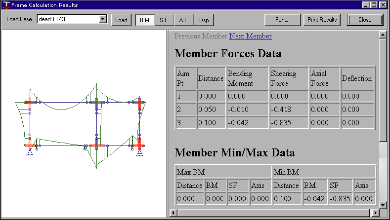Open the Load Case dropdown arrow
The image size is (390, 220).
pos(103,19)
